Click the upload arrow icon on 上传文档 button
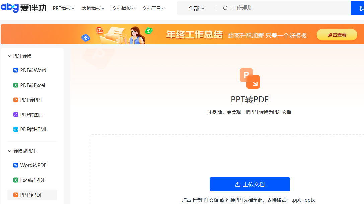364x204 pixels. pyautogui.click(x=238, y=184)
